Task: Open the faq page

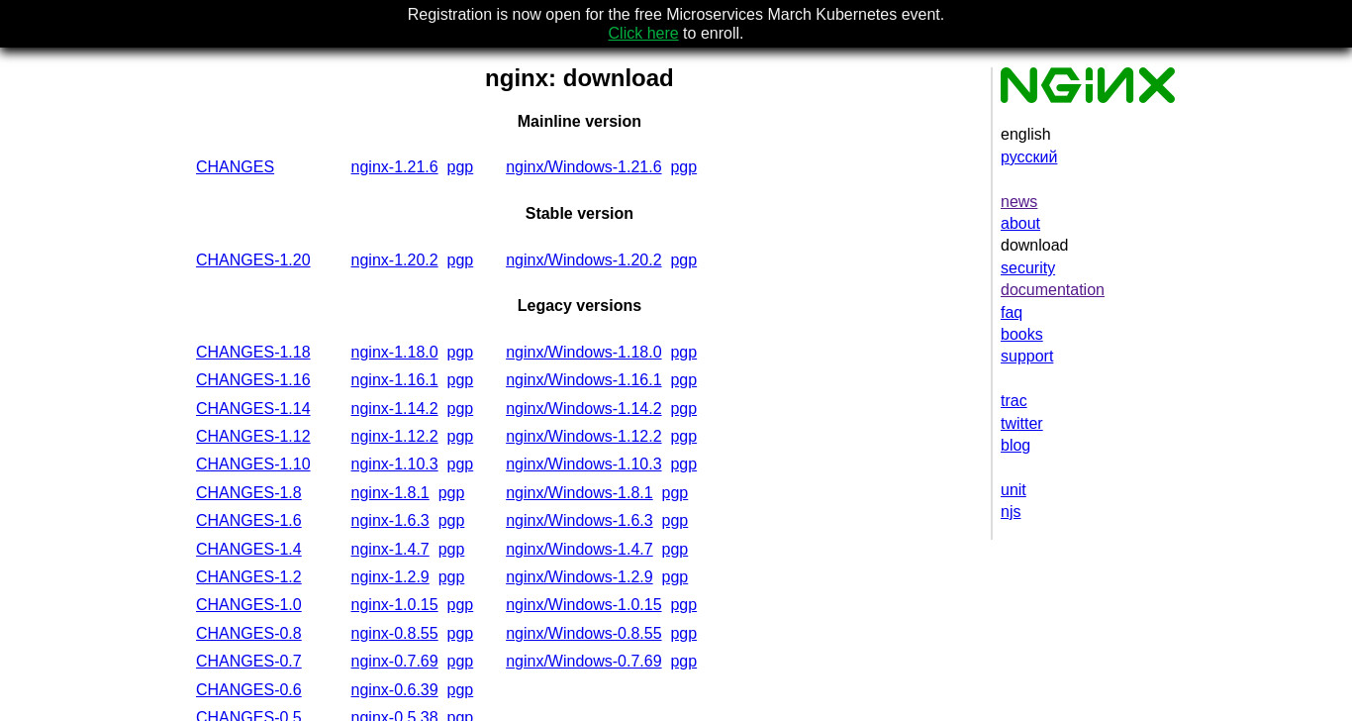Action: click(1012, 313)
